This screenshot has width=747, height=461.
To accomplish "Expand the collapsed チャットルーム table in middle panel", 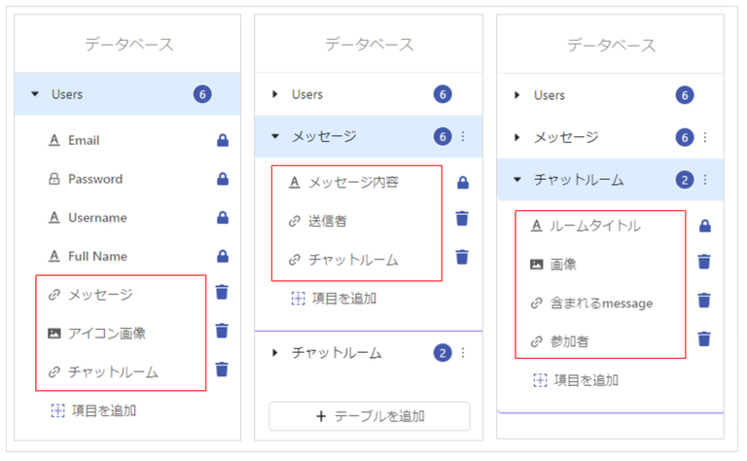I will 275,353.
